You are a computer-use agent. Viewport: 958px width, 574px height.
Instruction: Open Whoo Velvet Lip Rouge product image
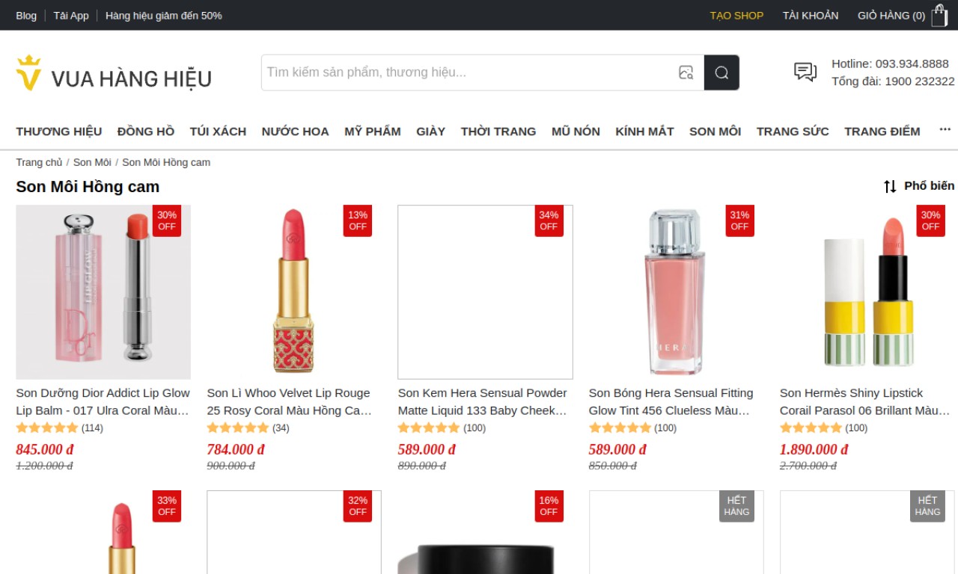[x=294, y=292]
